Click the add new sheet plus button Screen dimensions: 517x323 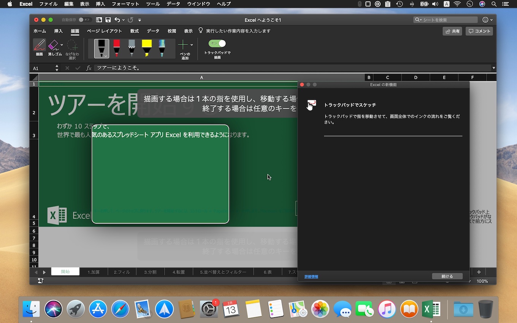tap(479, 272)
